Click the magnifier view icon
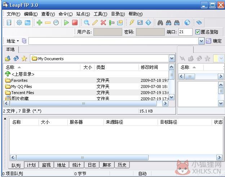Image resolution: width=225 pixels, height=177 pixels. tap(87, 23)
